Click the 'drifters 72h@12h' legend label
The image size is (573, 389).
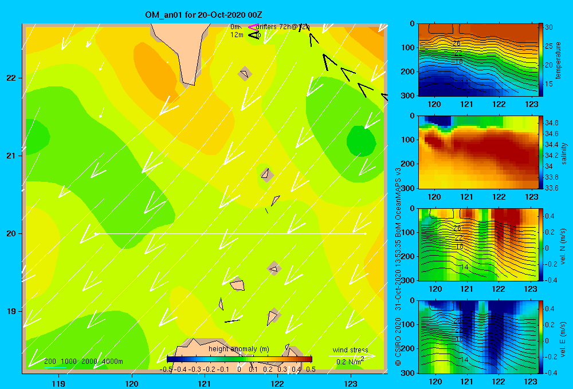tap(282, 27)
